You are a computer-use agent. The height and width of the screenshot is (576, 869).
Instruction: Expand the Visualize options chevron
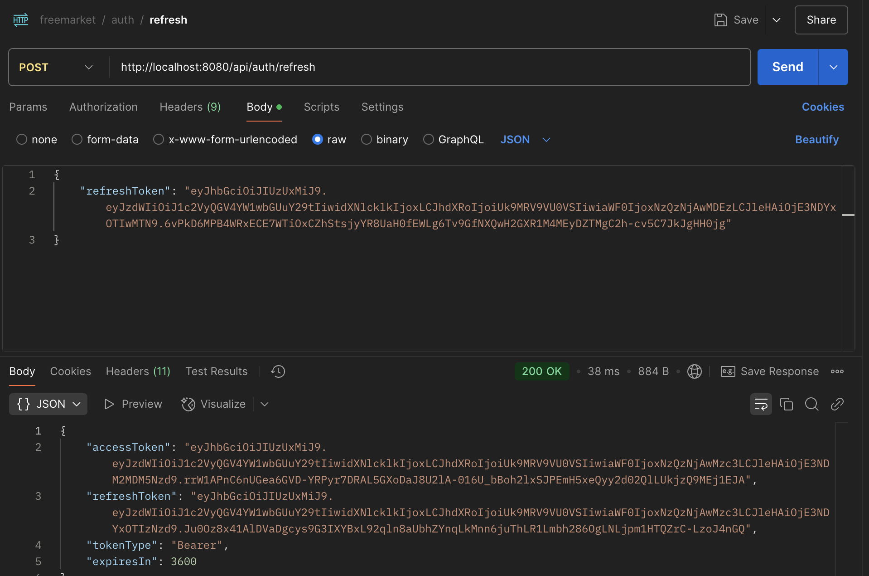(x=265, y=404)
